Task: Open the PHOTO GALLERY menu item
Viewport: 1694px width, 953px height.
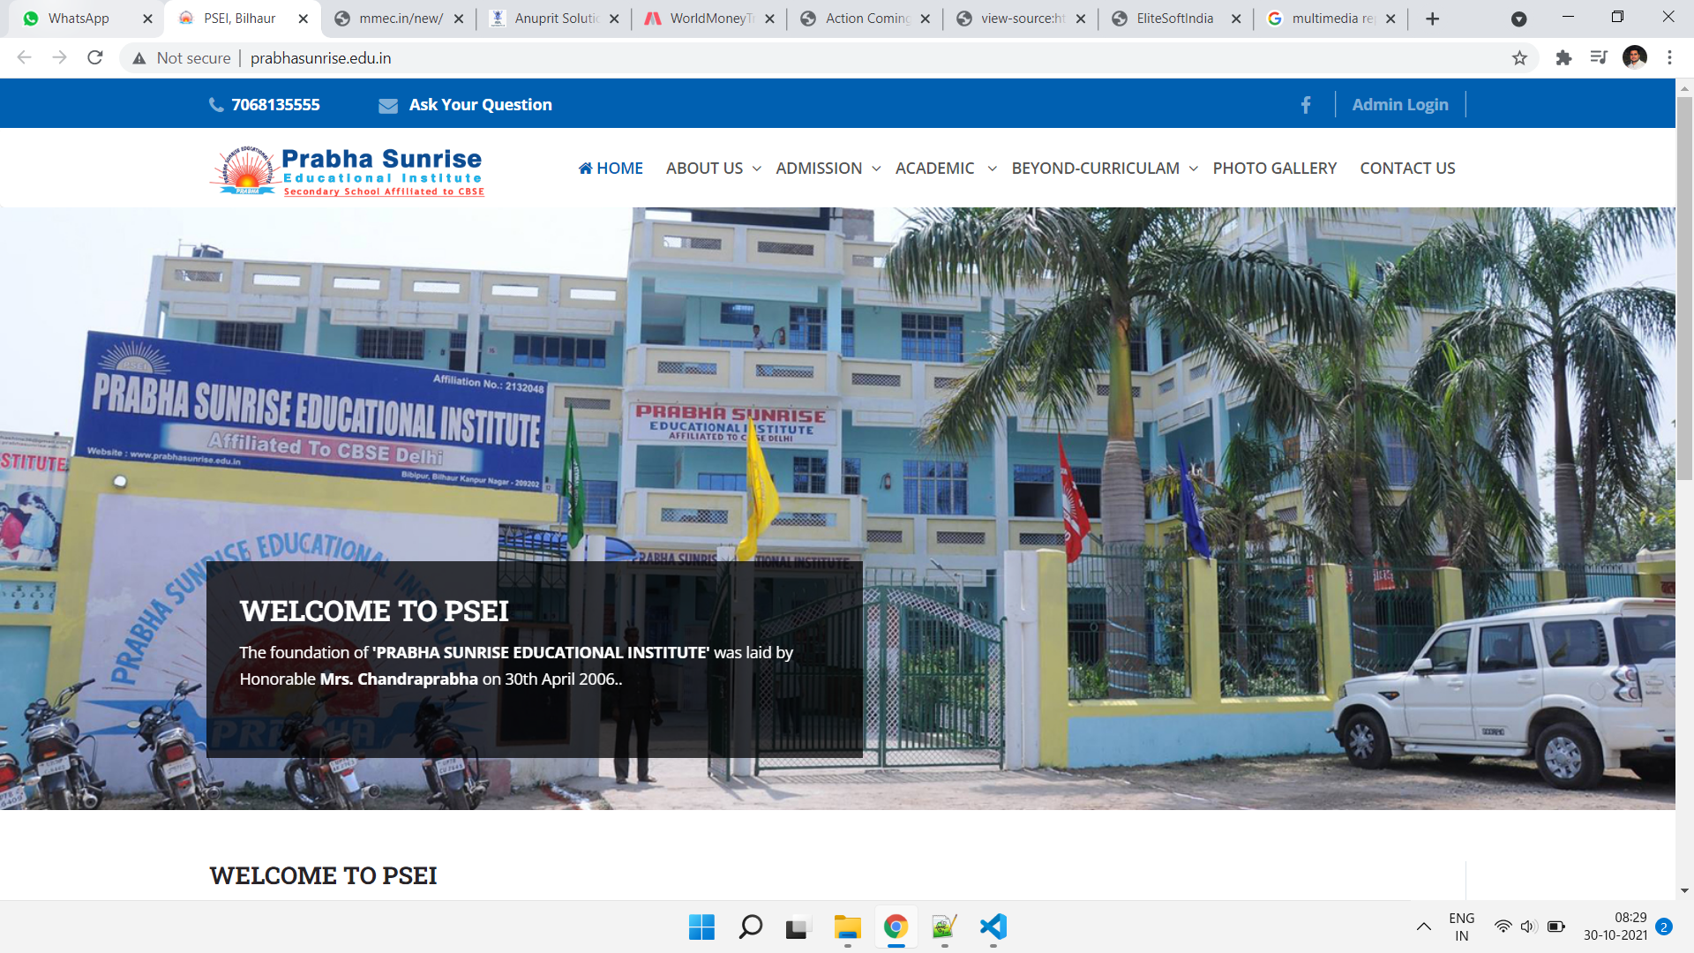Action: pyautogui.click(x=1274, y=169)
